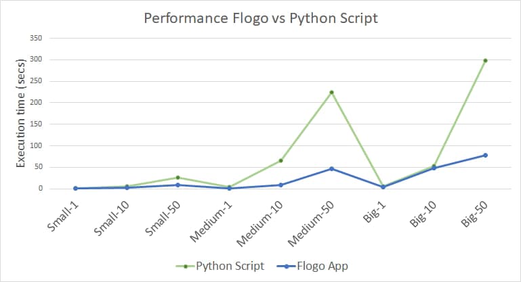Select the 'Execution time (secs)' axis title
The height and width of the screenshot is (282, 521).
tap(21, 113)
